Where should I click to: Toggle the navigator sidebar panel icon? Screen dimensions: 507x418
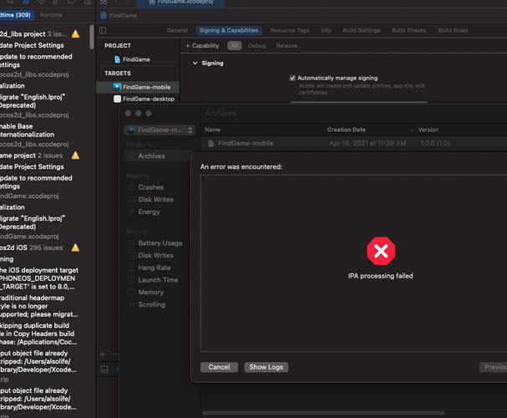[103, 30]
